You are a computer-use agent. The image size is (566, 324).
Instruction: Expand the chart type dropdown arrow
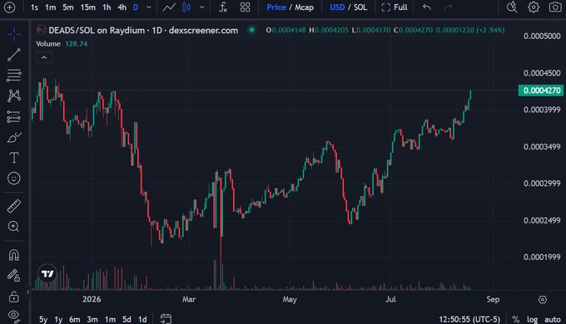click(201, 7)
